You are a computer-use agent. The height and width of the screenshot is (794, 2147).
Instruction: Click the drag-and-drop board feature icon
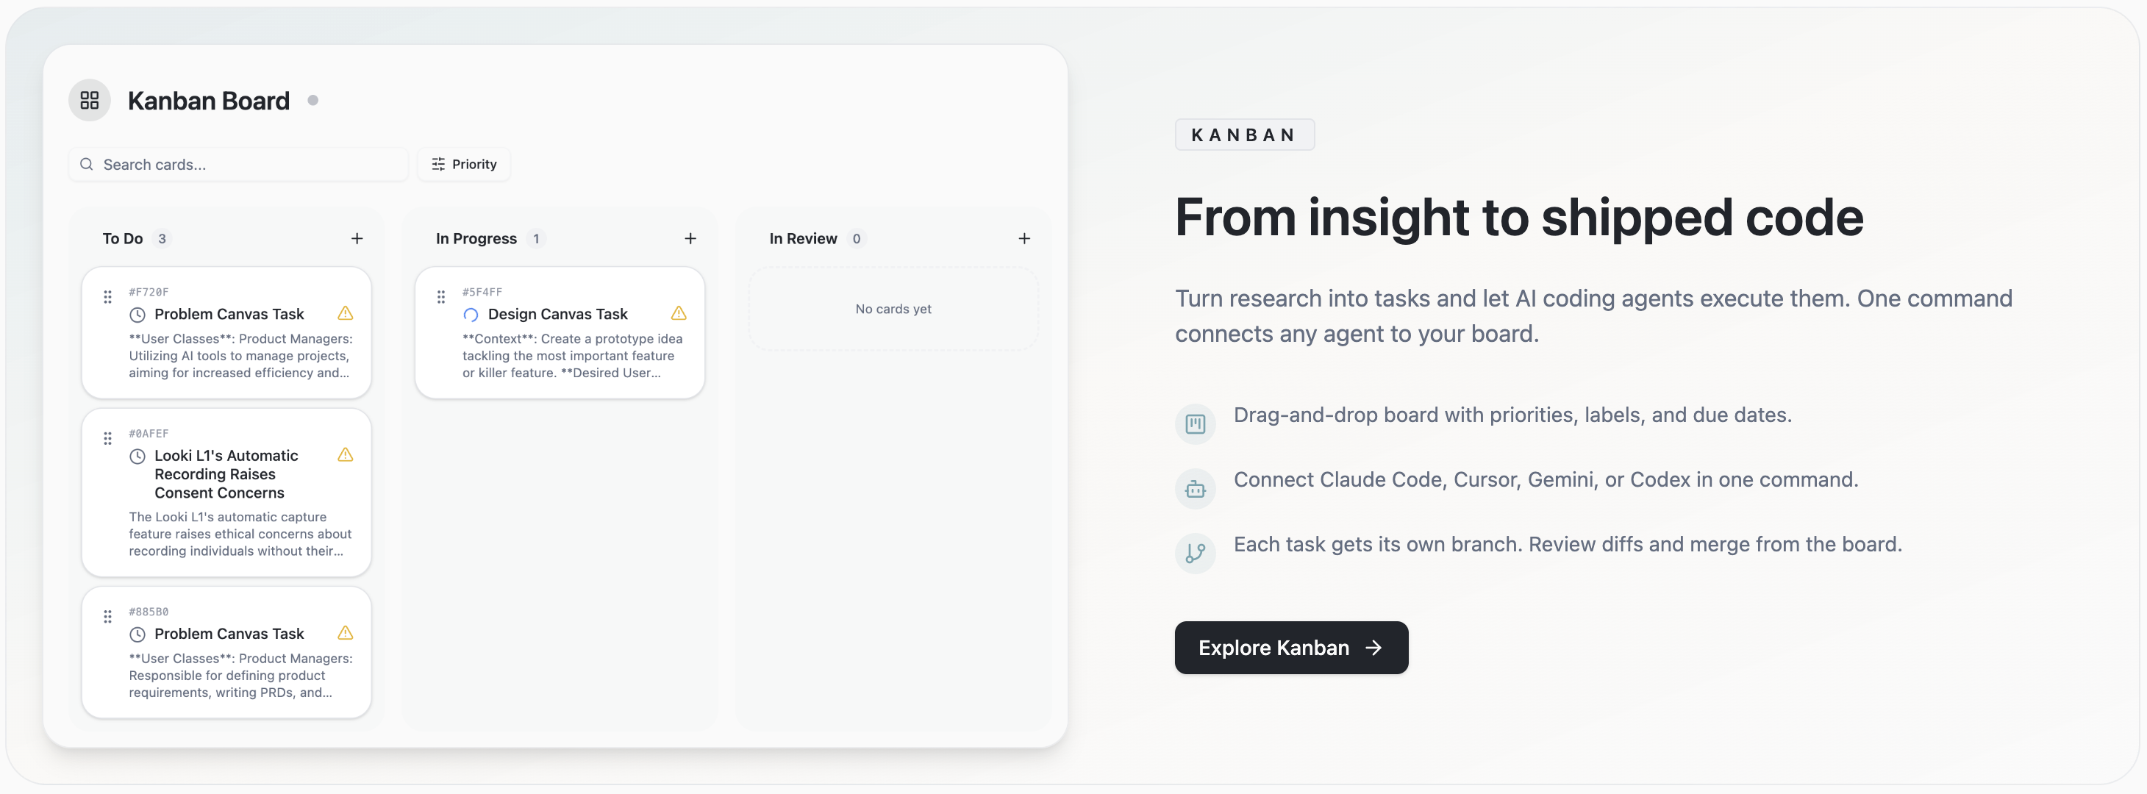(x=1195, y=423)
